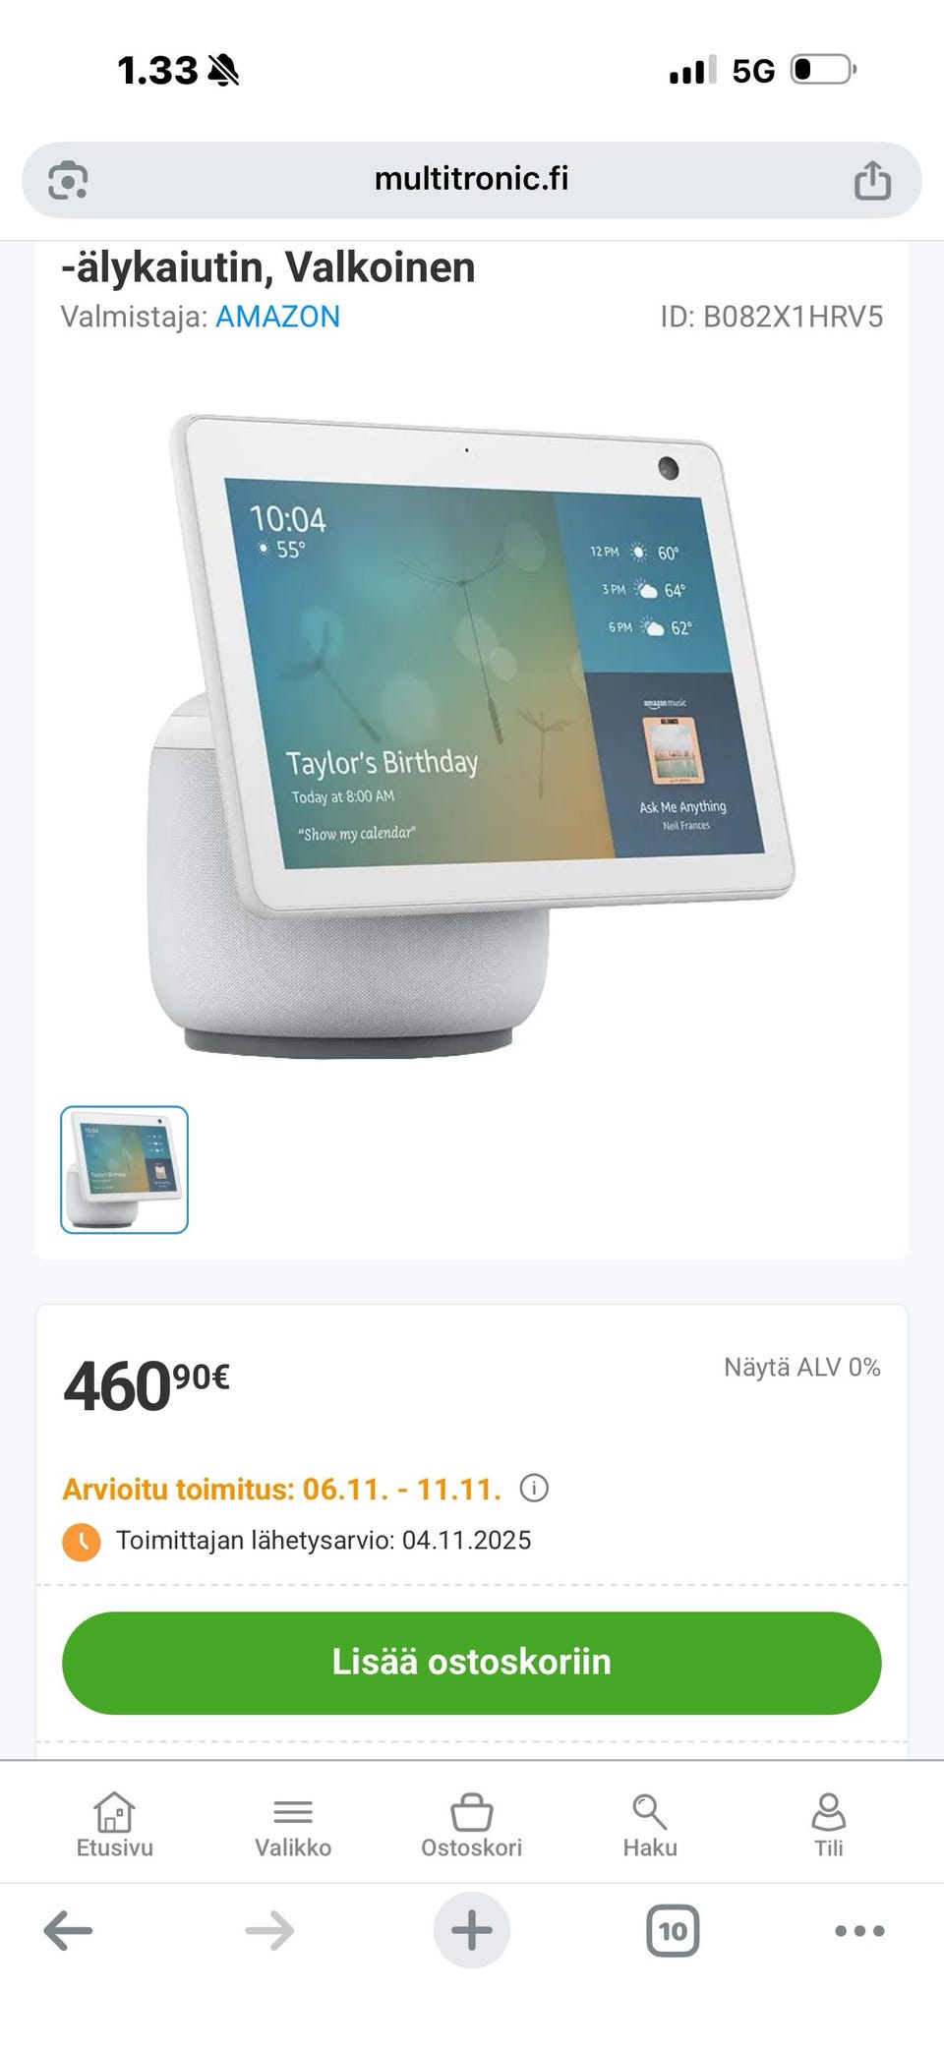Viewport: 944px width, 2051px height.
Task: Toggle Näytä ALV 0% price display
Action: pos(802,1367)
